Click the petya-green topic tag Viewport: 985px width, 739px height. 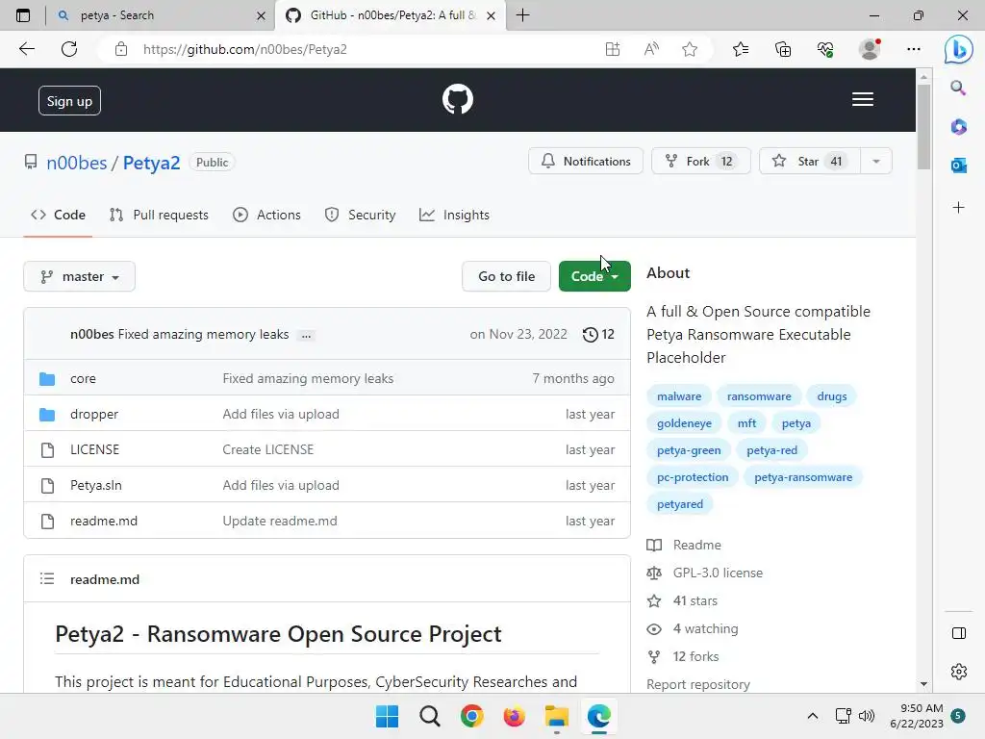pyautogui.click(x=689, y=450)
